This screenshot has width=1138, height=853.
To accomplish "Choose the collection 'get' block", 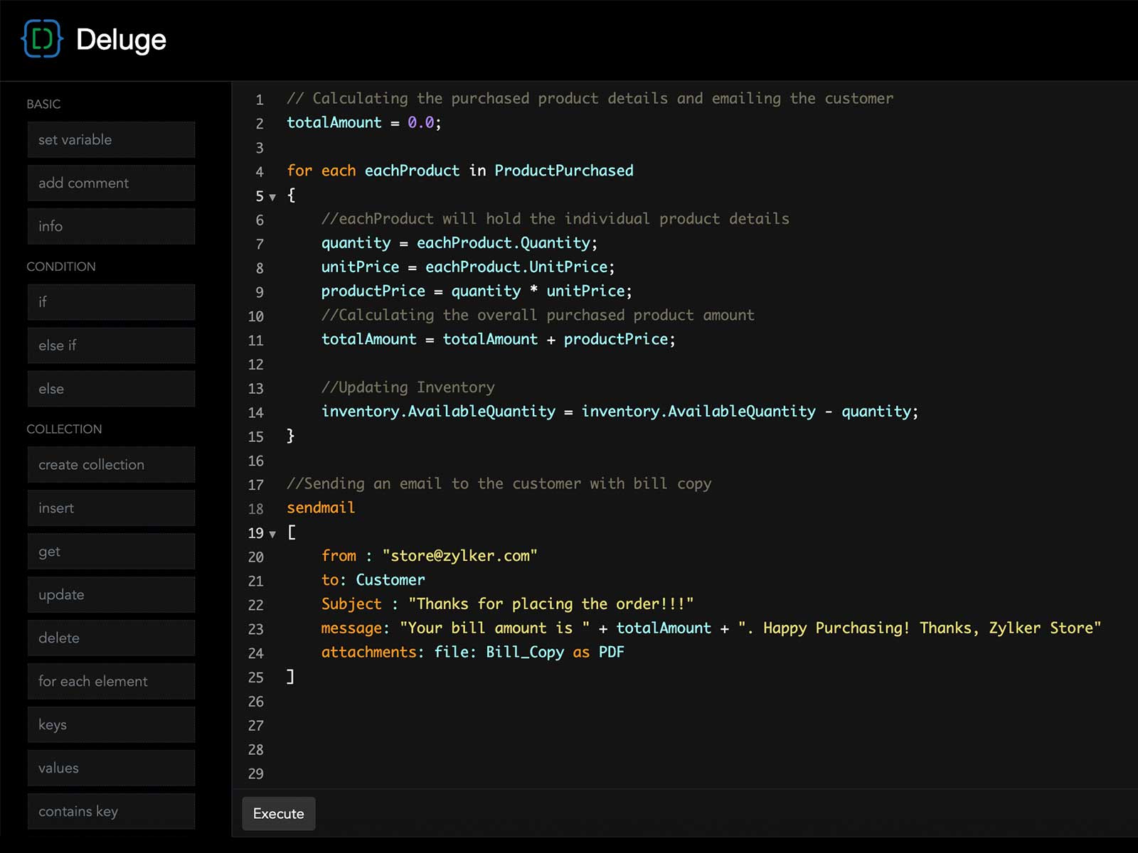I will point(111,552).
